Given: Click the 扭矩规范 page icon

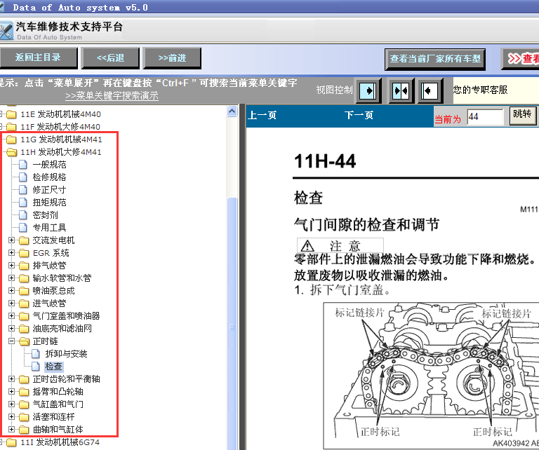Looking at the screenshot, I should pyautogui.click(x=23, y=202).
